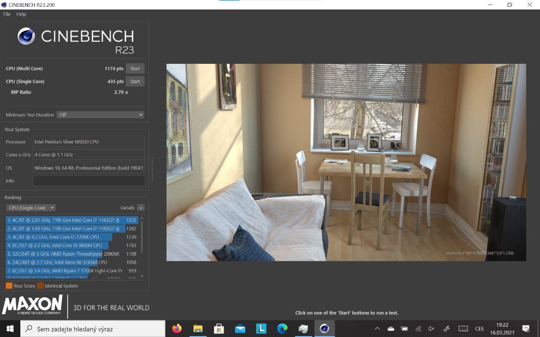
Task: Open the Windows notification center icon
Action: (x=526, y=329)
